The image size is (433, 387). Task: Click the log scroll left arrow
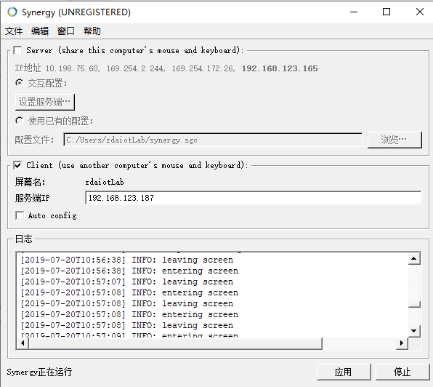click(x=23, y=343)
